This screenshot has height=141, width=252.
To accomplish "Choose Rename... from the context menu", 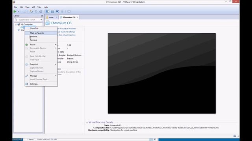I will coord(41,36).
